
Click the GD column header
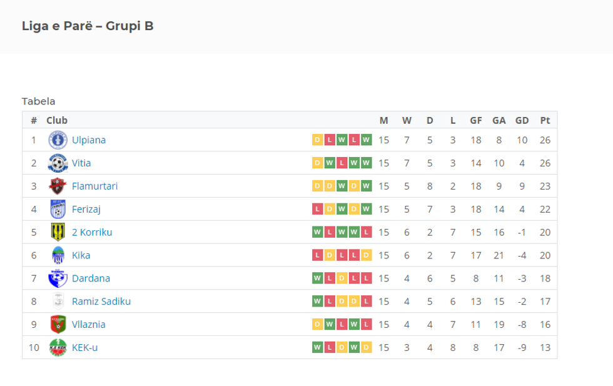522,120
